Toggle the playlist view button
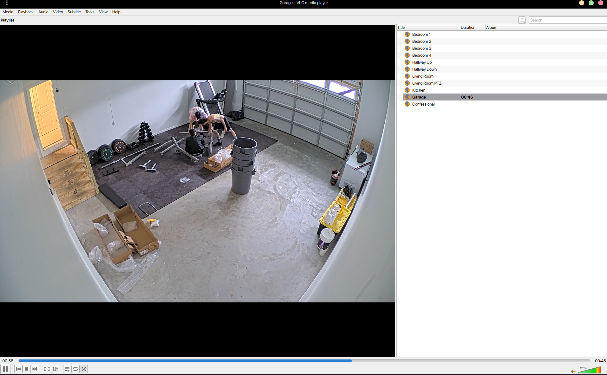Image resolution: width=607 pixels, height=375 pixels. click(x=67, y=369)
